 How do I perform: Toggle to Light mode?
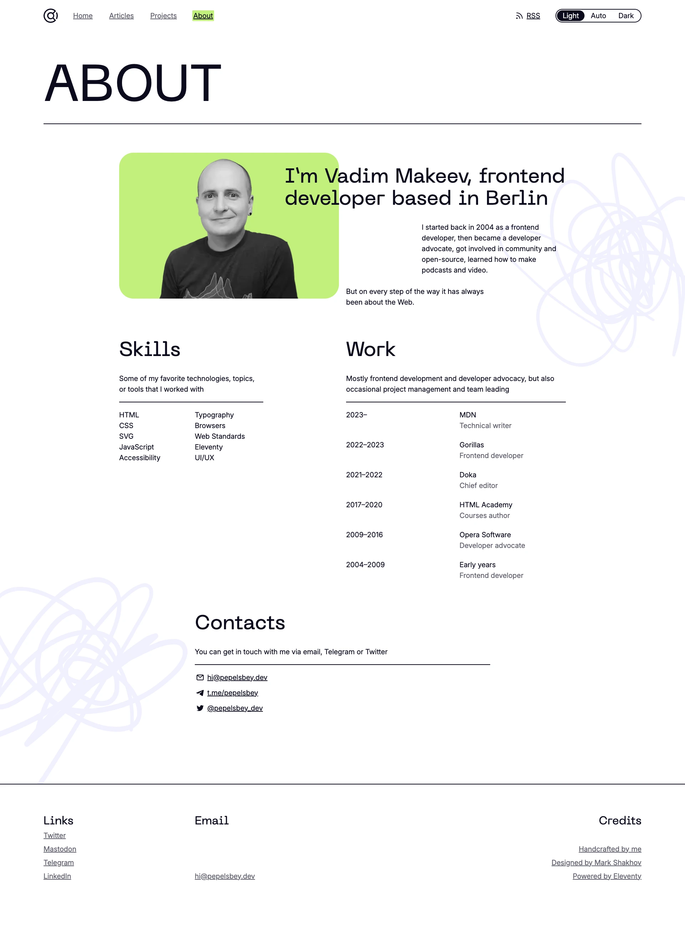pyautogui.click(x=572, y=15)
